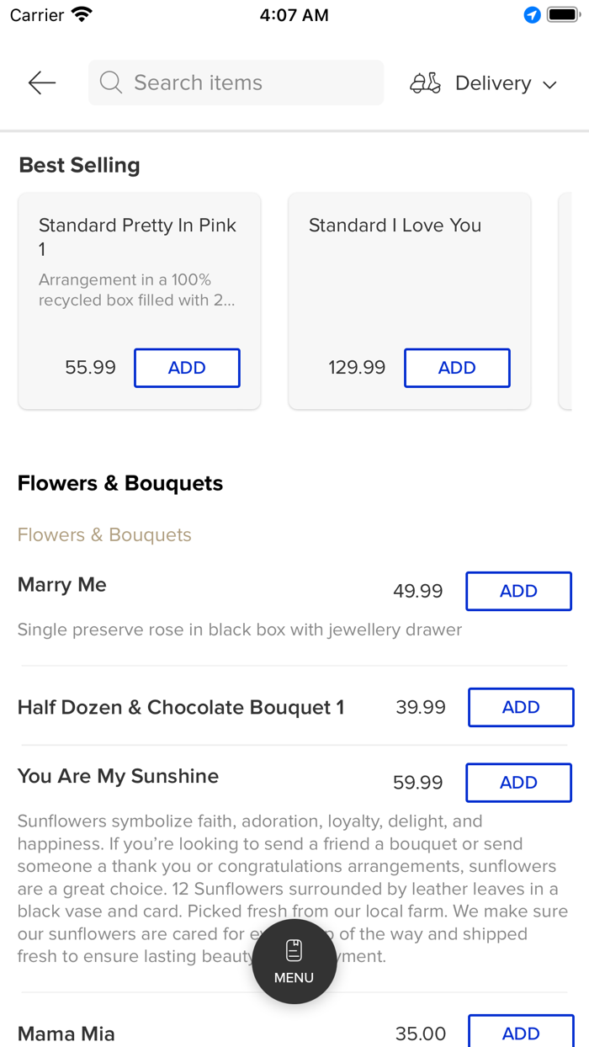The height and width of the screenshot is (1047, 589).
Task: Open the Delivery order type selector
Action: pos(493,83)
